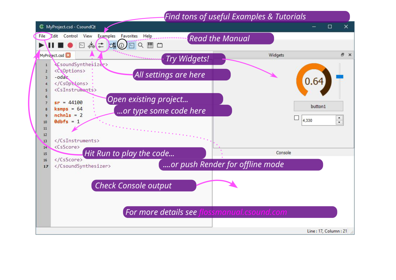396x280 pixels.
Task: Click the last toolbar icon after the piano
Action: click(x=160, y=45)
